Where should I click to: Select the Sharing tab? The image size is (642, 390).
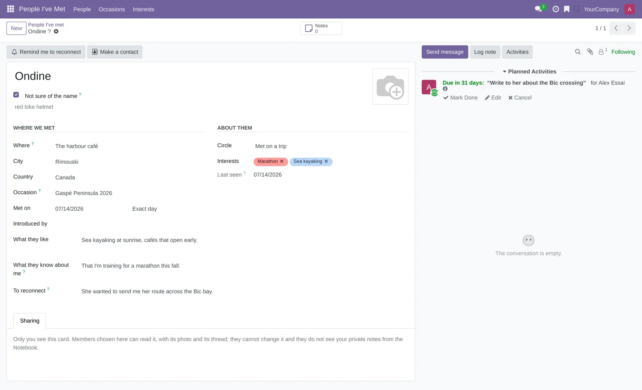(x=30, y=321)
